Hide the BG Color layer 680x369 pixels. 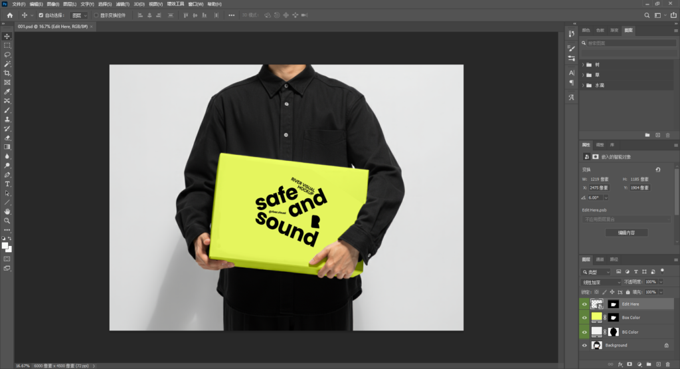point(584,332)
